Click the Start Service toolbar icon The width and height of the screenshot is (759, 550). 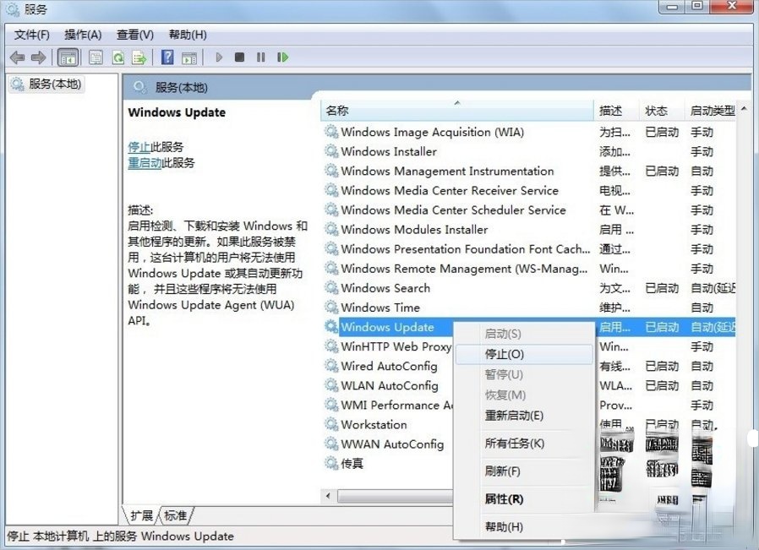[x=218, y=57]
